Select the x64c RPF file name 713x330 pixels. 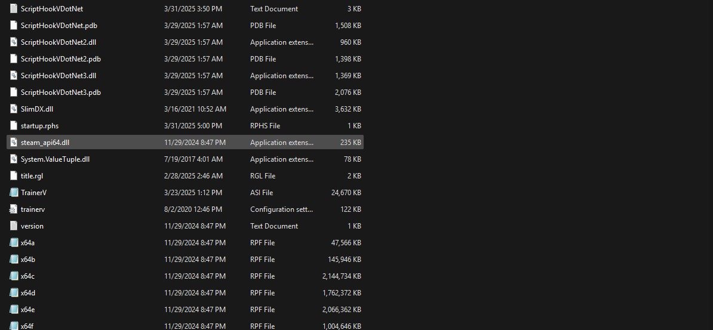(28, 276)
